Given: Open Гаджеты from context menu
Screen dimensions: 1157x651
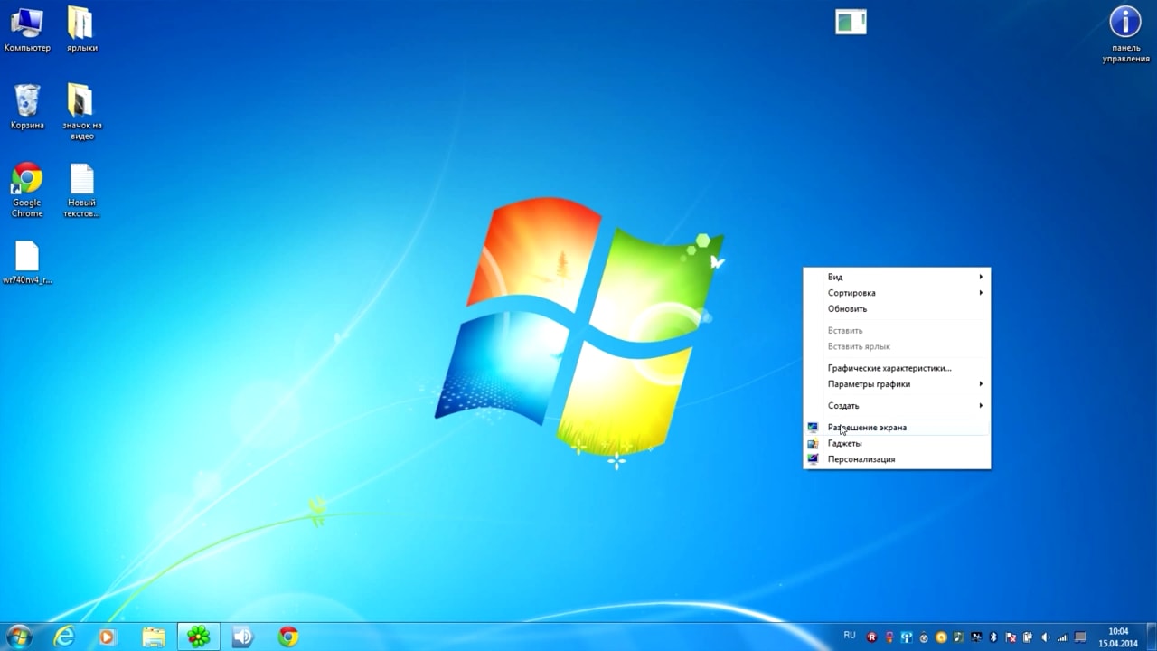Looking at the screenshot, I should click(x=897, y=443).
